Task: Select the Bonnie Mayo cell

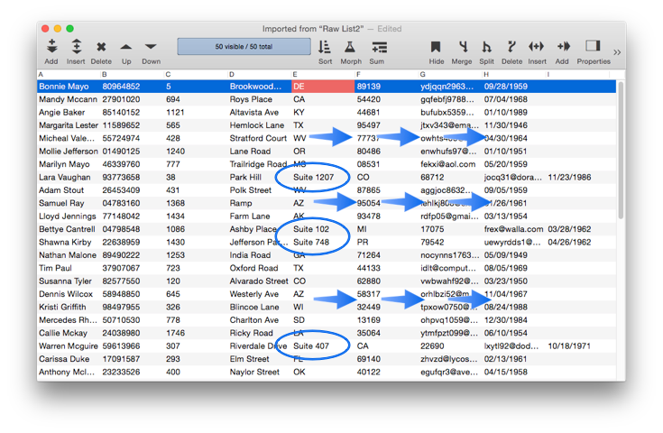Action: click(x=69, y=87)
